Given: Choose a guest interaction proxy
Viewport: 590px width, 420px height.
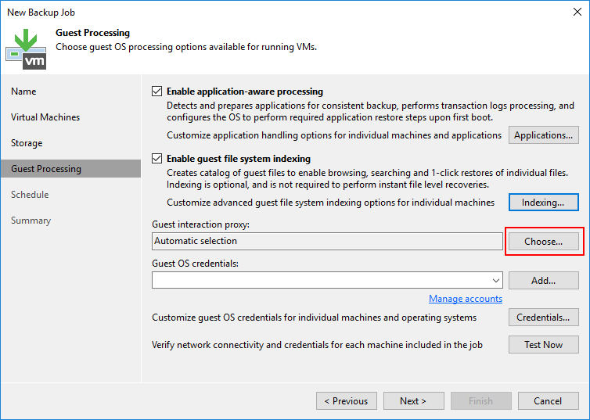Looking at the screenshot, I should click(544, 242).
